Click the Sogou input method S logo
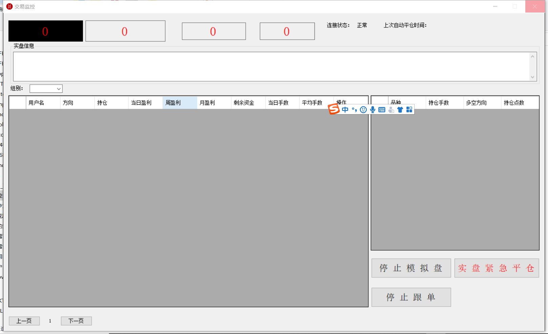Screen dimensions: 548x334 coord(334,109)
